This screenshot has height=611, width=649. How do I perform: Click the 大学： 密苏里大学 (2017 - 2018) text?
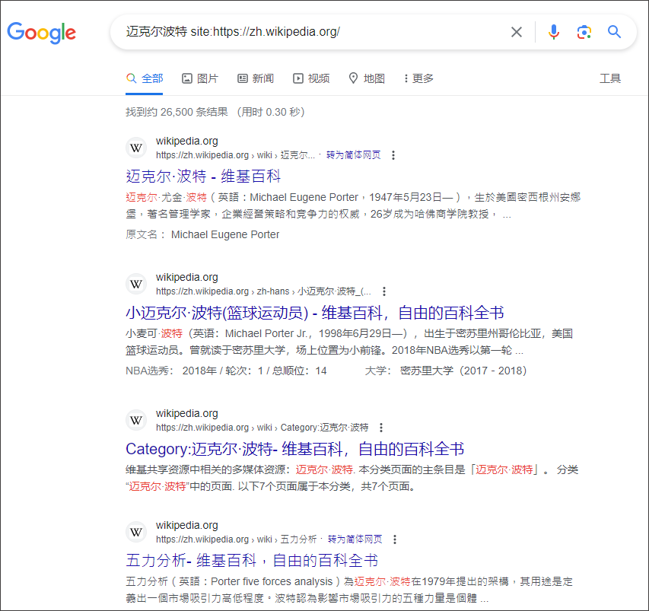point(446,371)
